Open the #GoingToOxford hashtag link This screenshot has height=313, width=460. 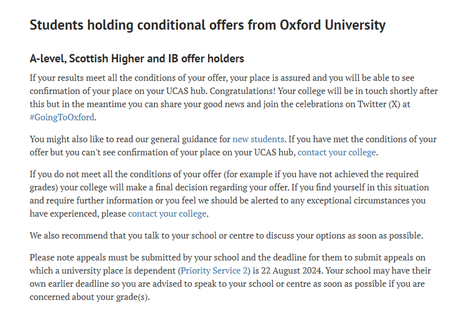[62, 117]
